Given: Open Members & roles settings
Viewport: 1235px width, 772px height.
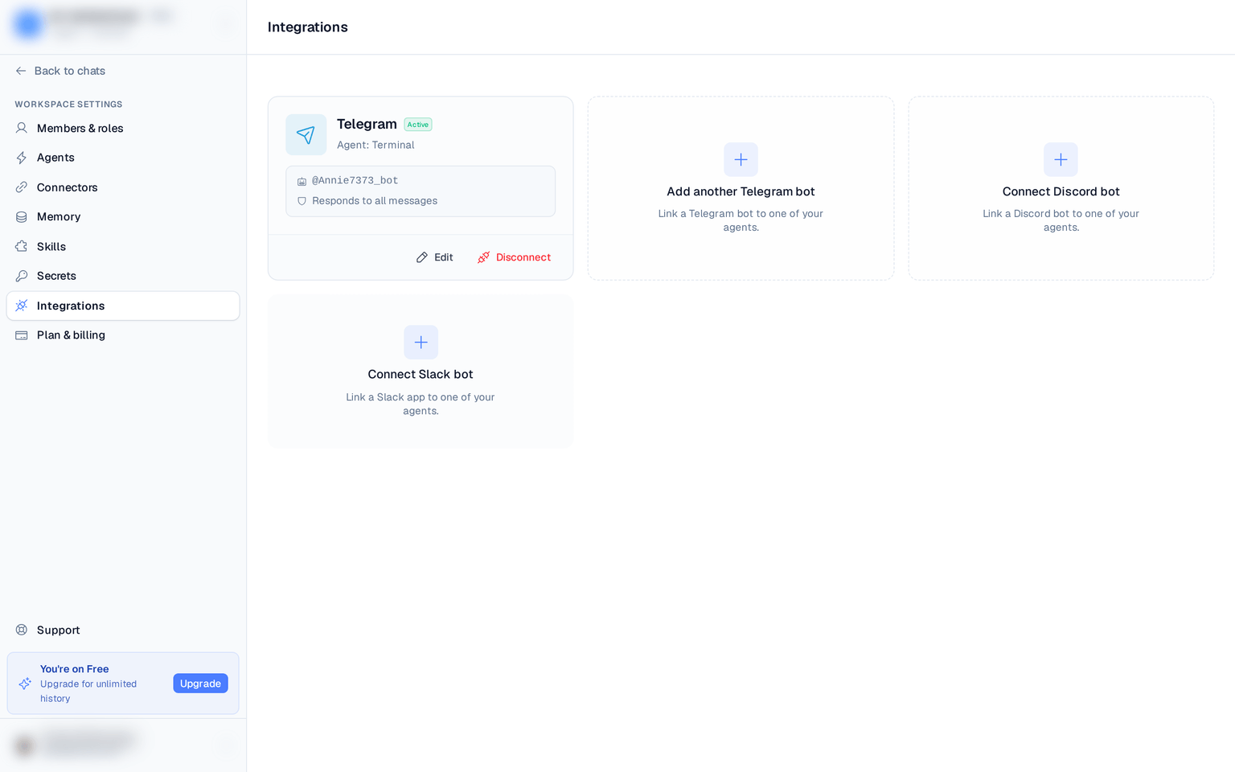Looking at the screenshot, I should click(x=123, y=128).
